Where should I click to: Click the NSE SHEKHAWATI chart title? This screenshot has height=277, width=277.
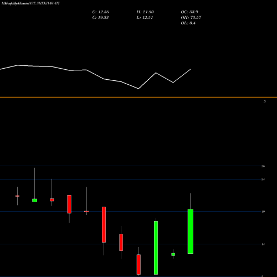click(x=44, y=3)
